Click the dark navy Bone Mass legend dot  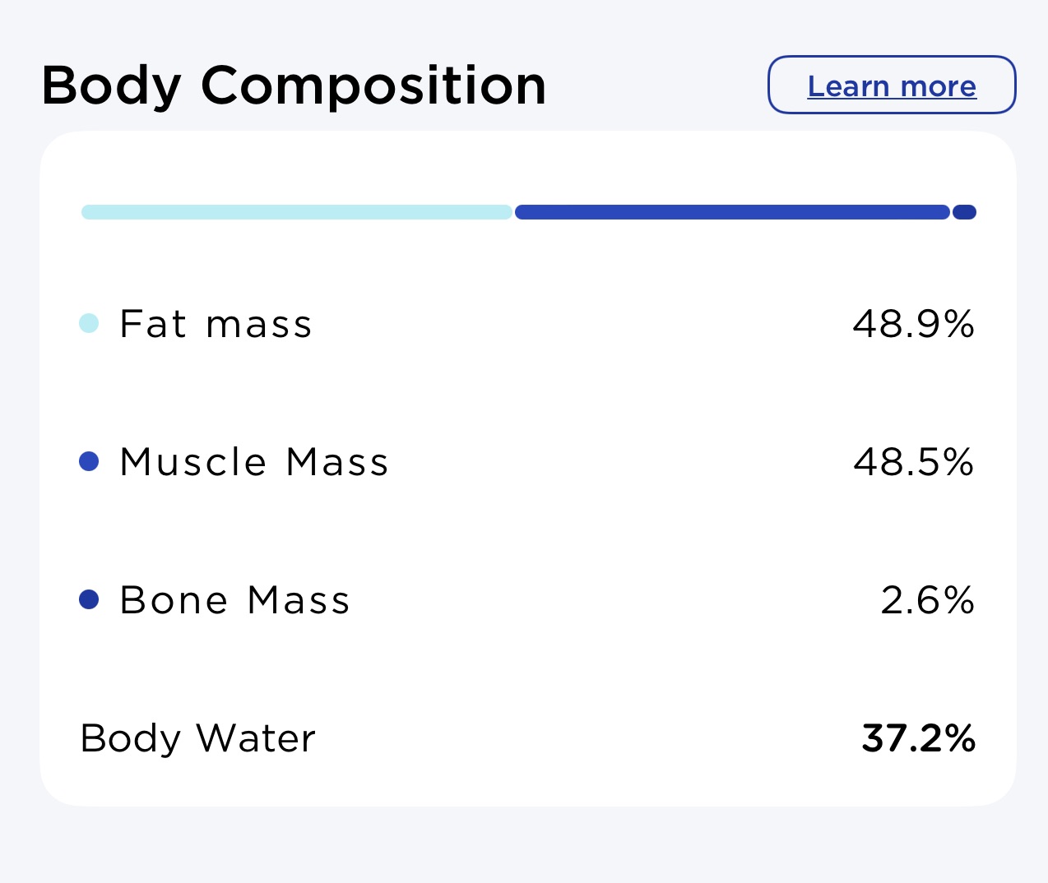pos(89,599)
